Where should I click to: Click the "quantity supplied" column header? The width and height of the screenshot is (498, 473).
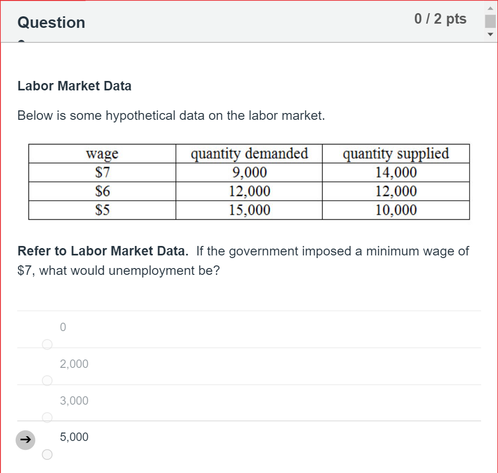coord(396,154)
